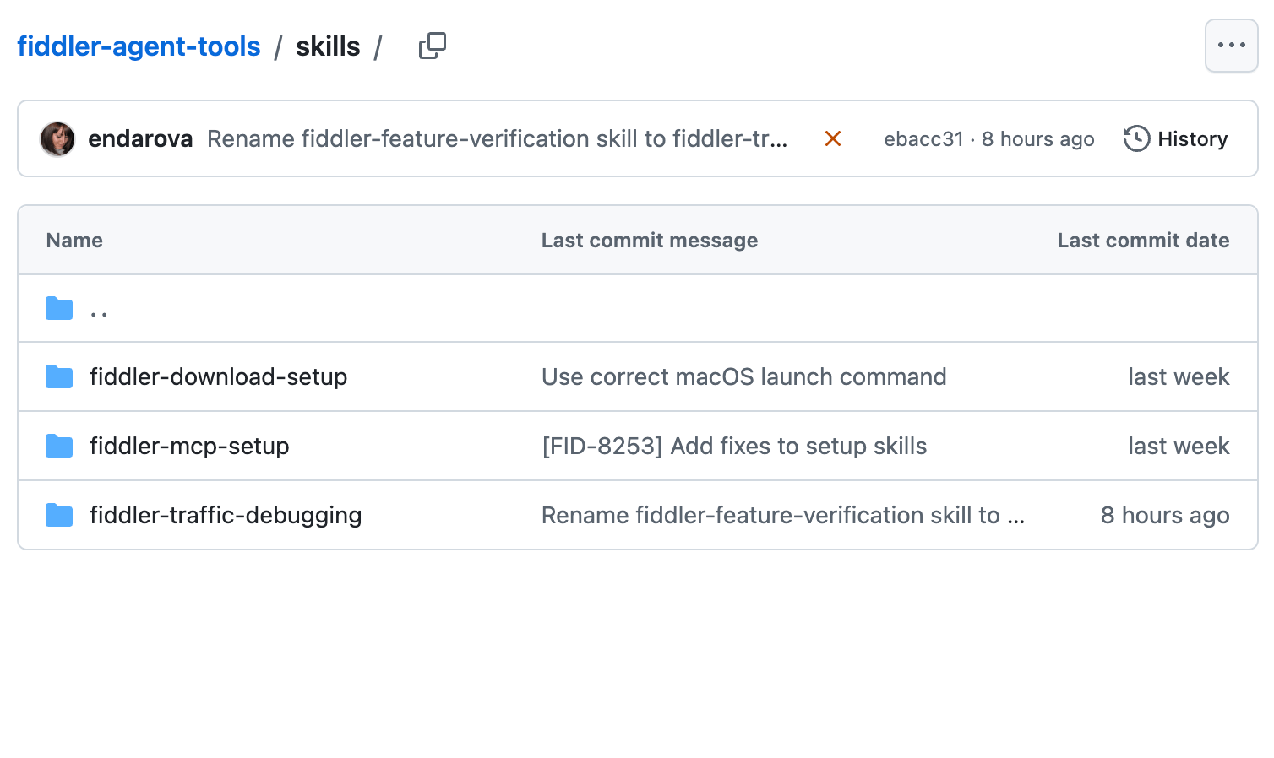Image resolution: width=1274 pixels, height=758 pixels.
Task: Open the fiddler-mcp-setup folder
Action: coord(189,446)
